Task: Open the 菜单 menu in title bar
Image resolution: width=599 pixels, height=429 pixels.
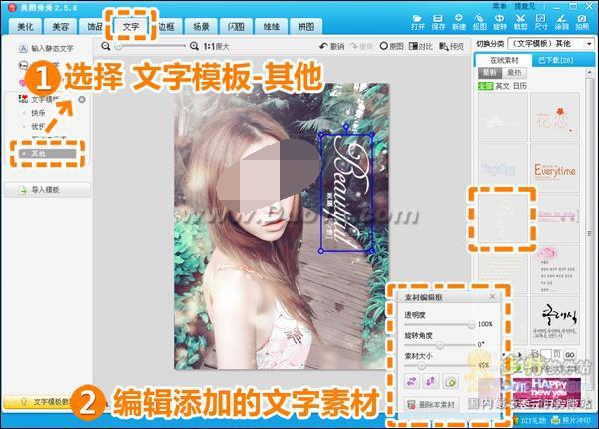Action: coord(500,6)
